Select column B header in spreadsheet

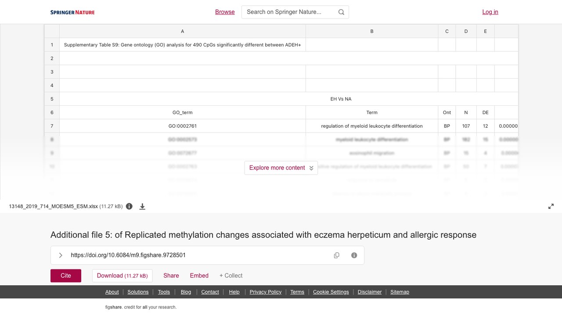pos(372,31)
